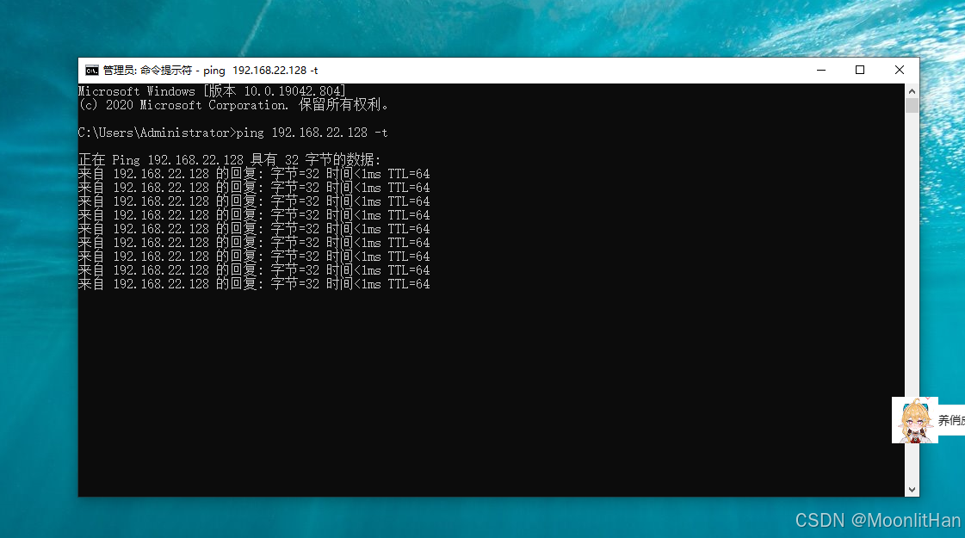965x538 pixels.
Task: Click the title text 管理员: 命令提示符
Action: click(x=148, y=70)
